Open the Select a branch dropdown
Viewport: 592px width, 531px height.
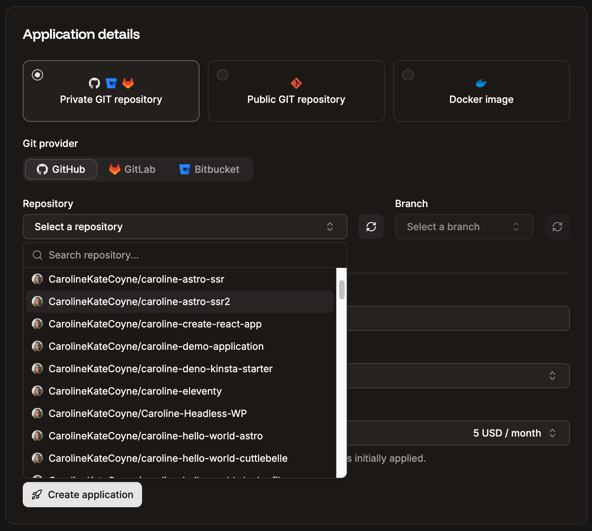pyautogui.click(x=464, y=227)
